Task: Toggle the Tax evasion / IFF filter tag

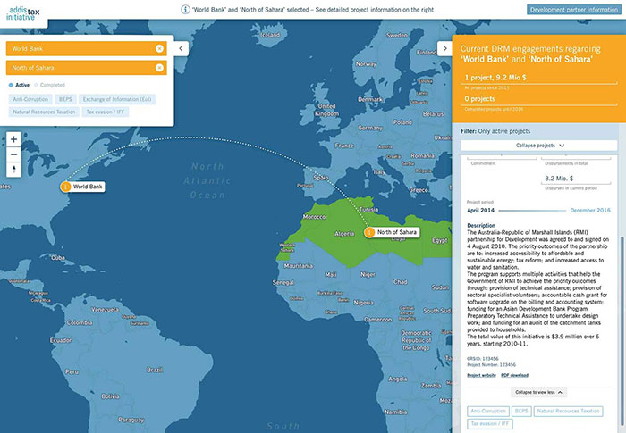Action: 106,112
